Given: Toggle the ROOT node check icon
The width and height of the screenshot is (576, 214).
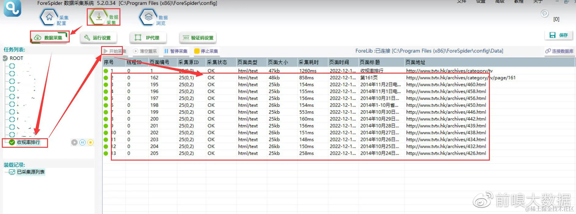Looking at the screenshot, I should coord(5,58).
